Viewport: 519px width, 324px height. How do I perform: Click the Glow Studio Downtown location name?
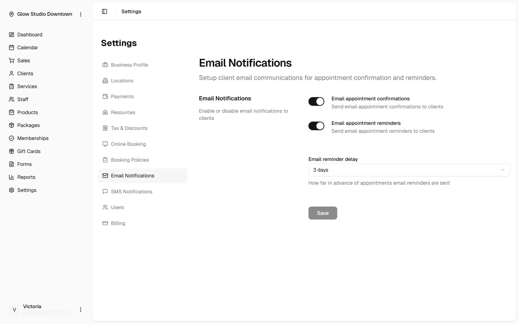pyautogui.click(x=45, y=14)
